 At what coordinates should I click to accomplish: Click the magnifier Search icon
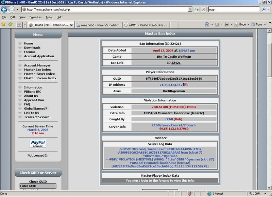(264, 9)
